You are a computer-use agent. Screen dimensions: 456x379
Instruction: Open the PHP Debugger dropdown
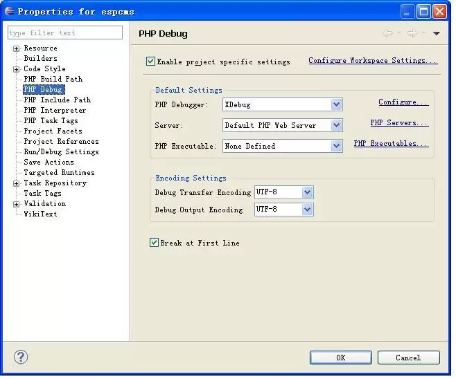click(x=337, y=104)
